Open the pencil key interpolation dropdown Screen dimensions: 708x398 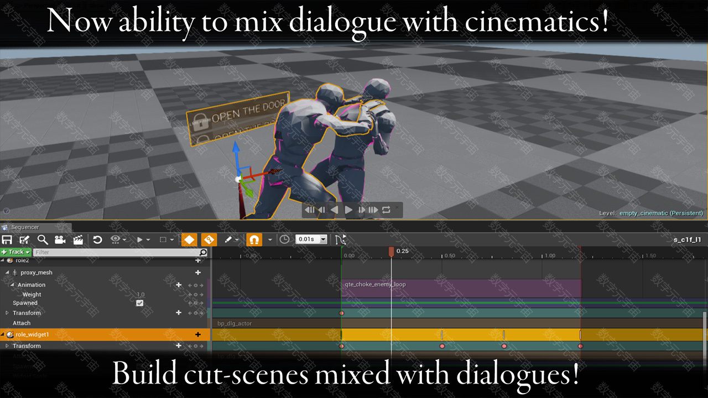point(231,240)
